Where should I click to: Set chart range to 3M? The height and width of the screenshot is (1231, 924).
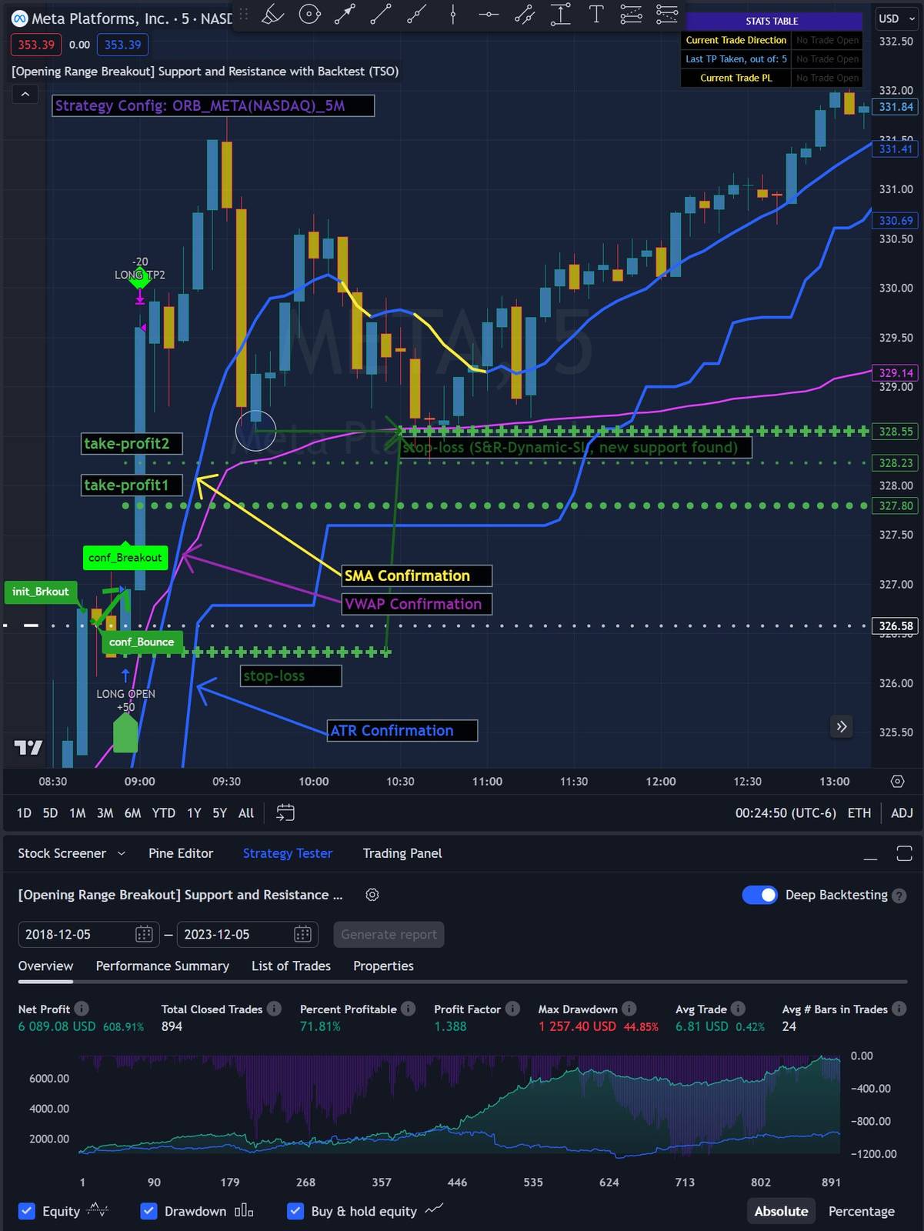105,812
